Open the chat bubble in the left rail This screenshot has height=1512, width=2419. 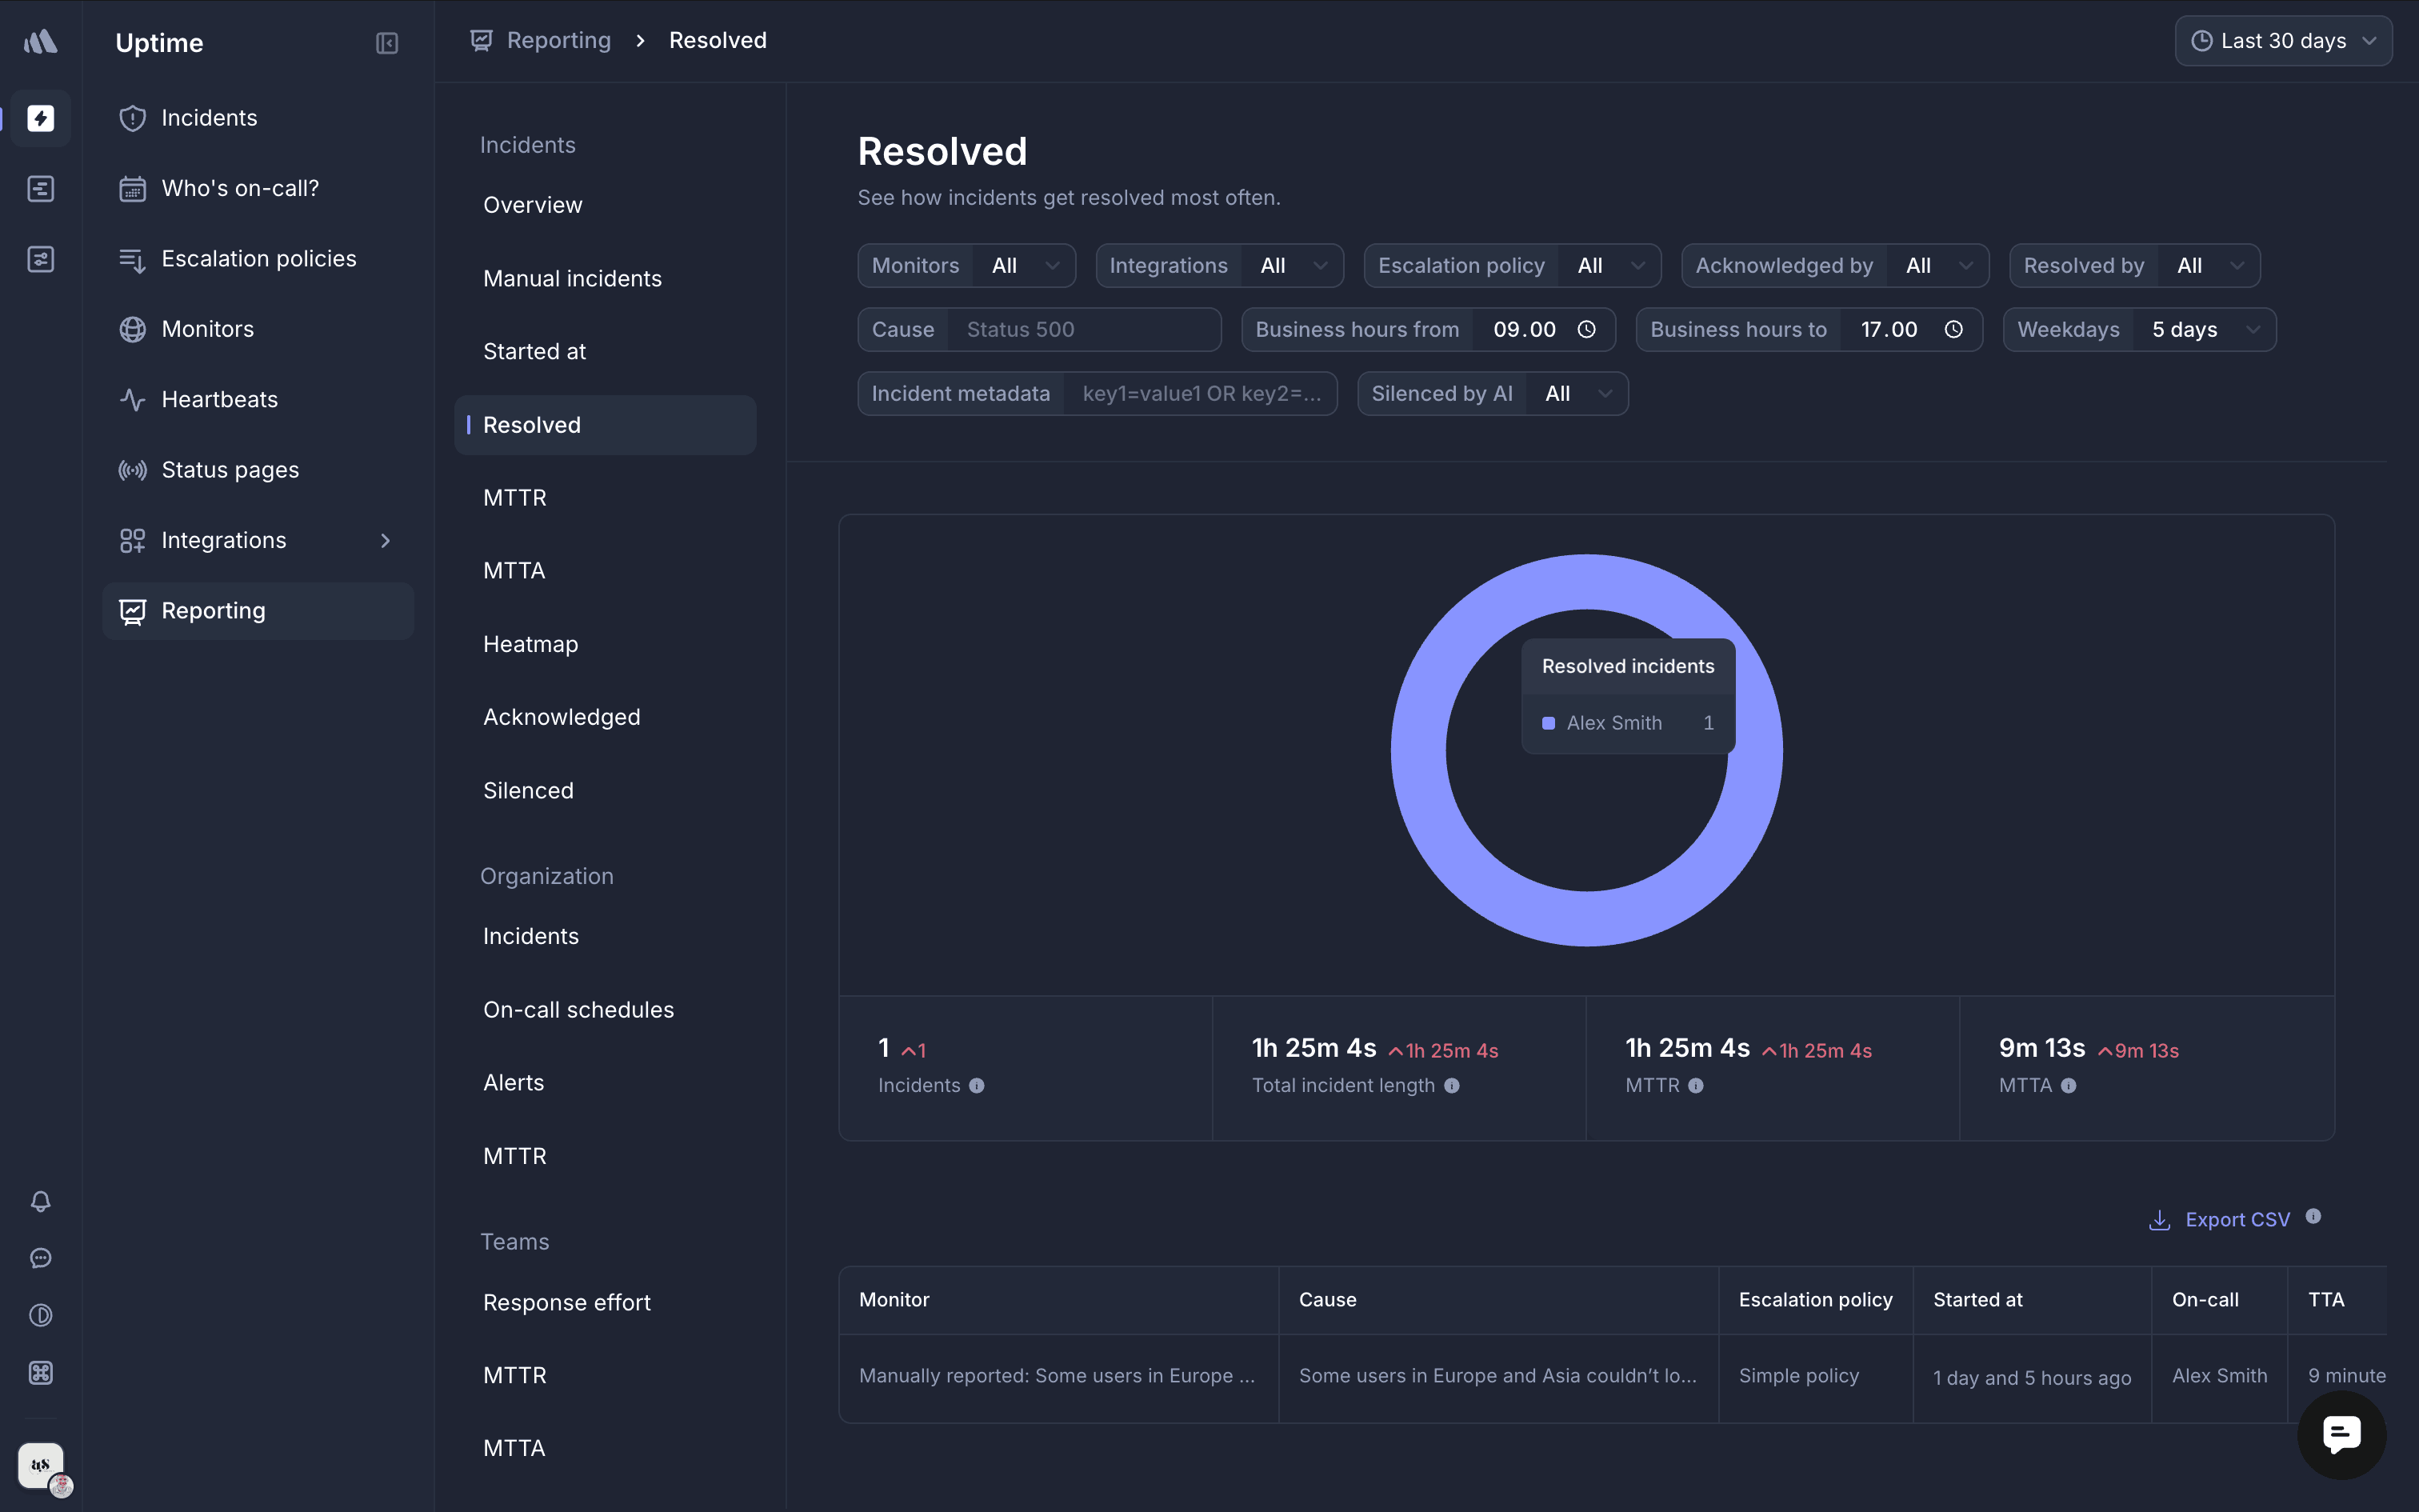[40, 1257]
